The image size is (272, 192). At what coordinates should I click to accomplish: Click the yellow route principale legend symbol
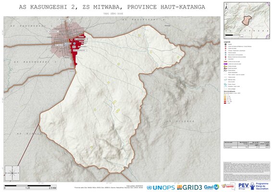point(225,66)
